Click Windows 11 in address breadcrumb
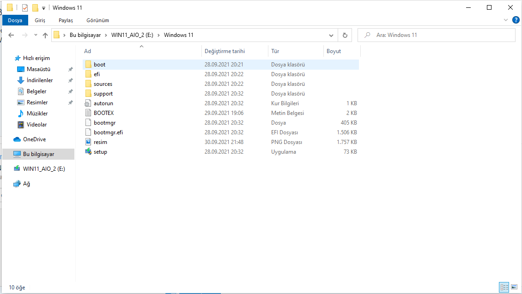The height and width of the screenshot is (294, 522). coord(178,35)
